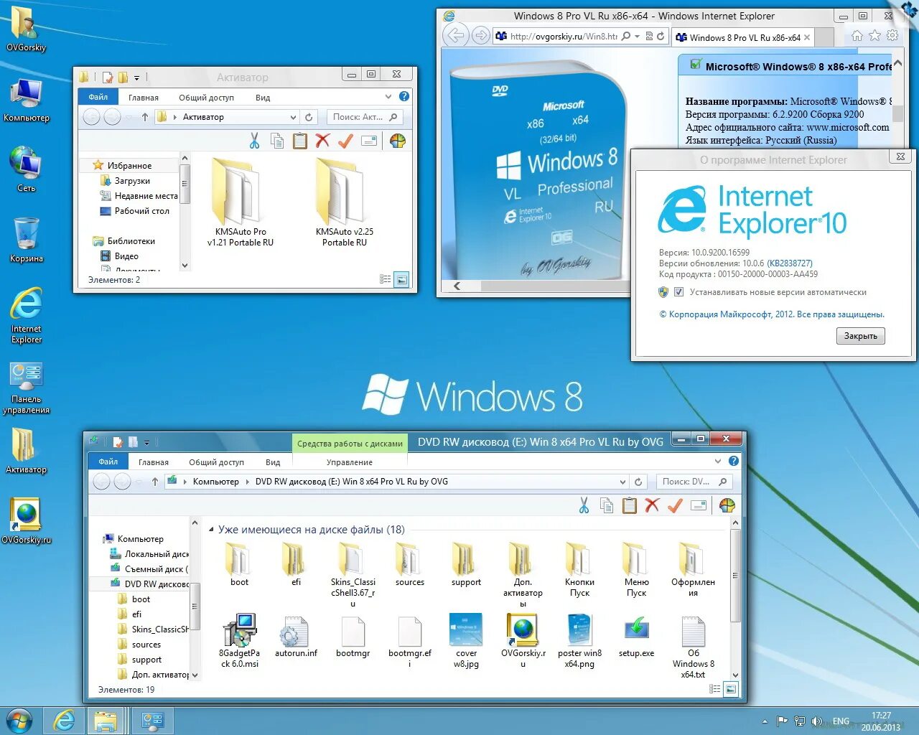Open the Управление tab in the DVD drive window
Image resolution: width=919 pixels, height=735 pixels.
click(x=350, y=462)
